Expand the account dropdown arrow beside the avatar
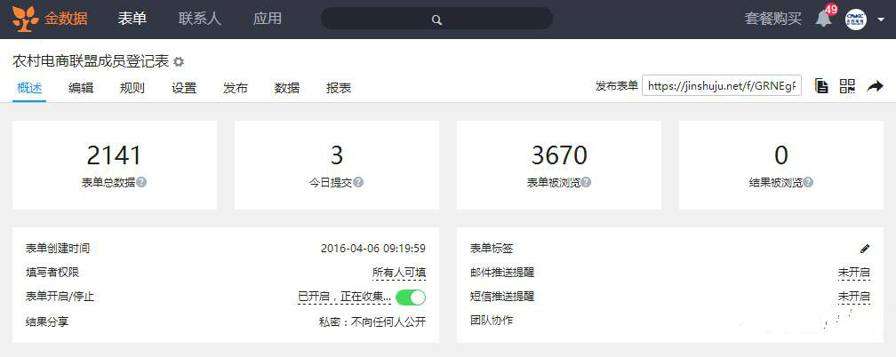Image resolution: width=896 pixels, height=357 pixels. (879, 20)
